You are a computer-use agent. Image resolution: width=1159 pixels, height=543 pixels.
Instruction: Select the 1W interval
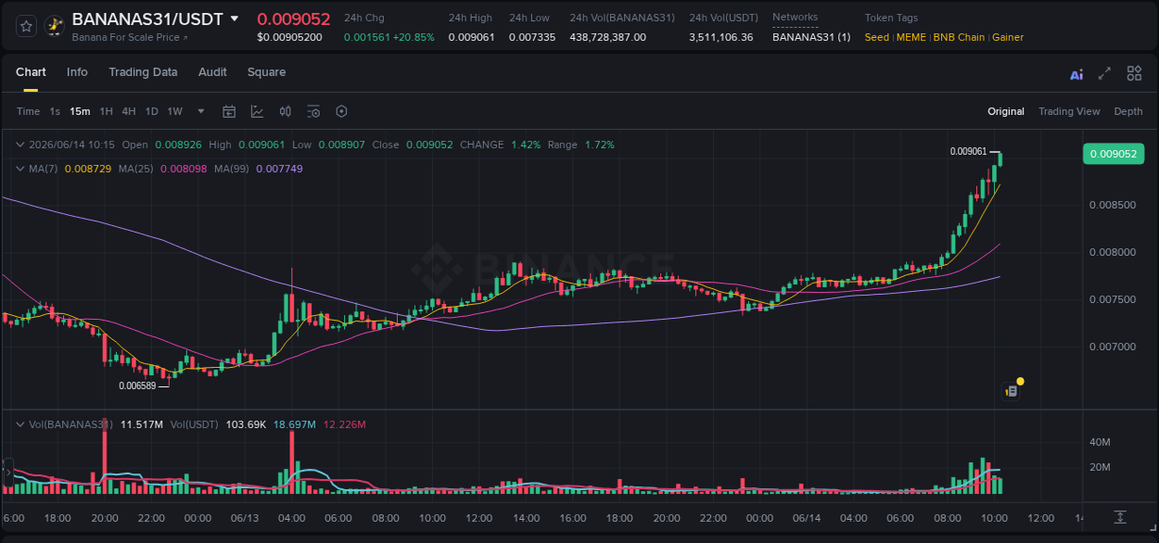[x=174, y=111]
